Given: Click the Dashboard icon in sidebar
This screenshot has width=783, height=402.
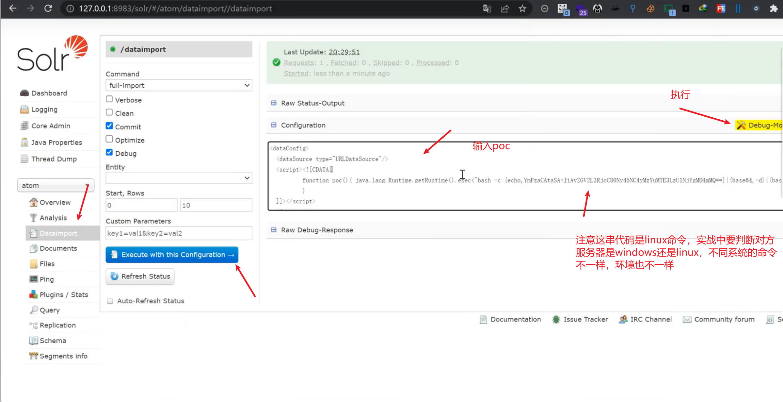Looking at the screenshot, I should coord(24,93).
